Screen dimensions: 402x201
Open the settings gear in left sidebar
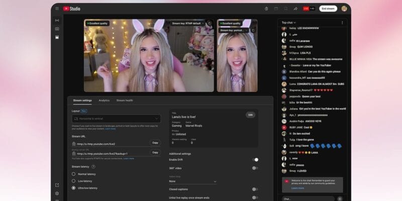click(x=57, y=193)
